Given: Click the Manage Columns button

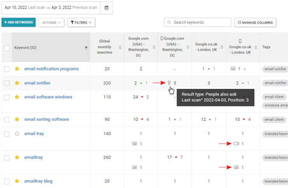Looking at the screenshot, I should pos(255,23).
